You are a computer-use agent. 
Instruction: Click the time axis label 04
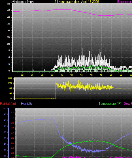click(x=32, y=75)
